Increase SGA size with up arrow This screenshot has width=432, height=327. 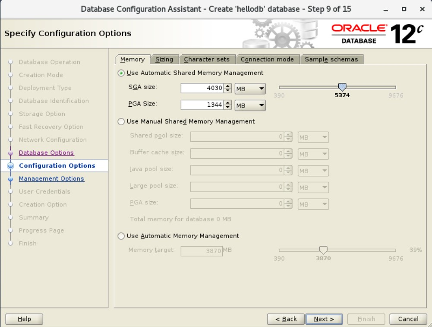pyautogui.click(x=227, y=86)
